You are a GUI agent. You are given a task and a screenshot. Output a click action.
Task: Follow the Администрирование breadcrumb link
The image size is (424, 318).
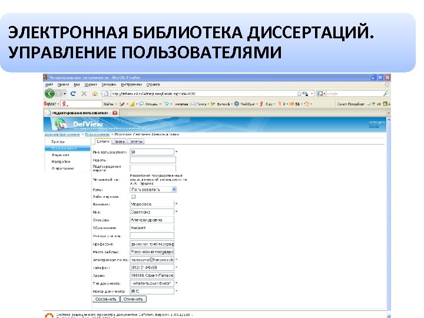pos(62,134)
